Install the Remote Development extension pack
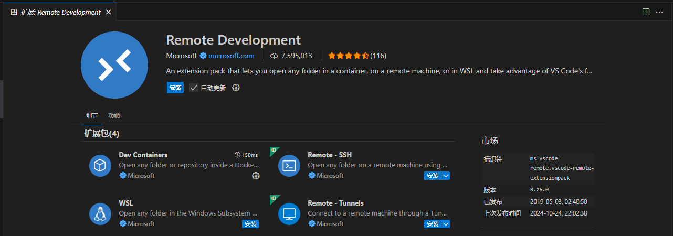 pos(175,88)
